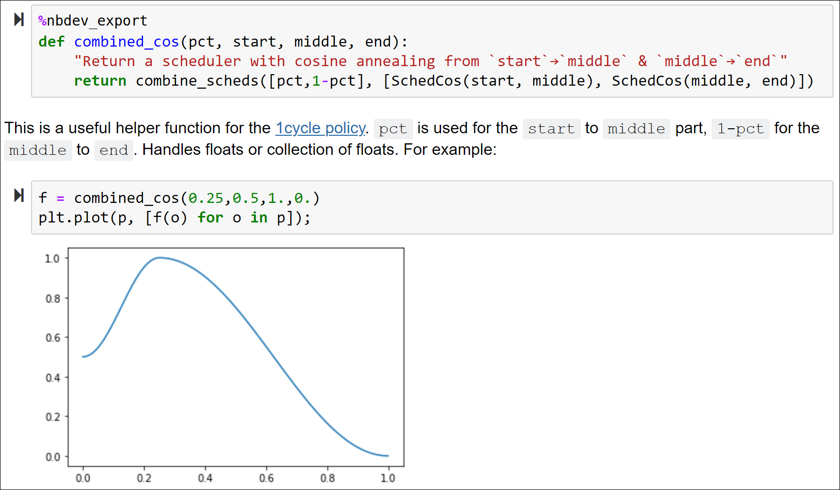Click the %nbdev_export magic line

(x=93, y=21)
